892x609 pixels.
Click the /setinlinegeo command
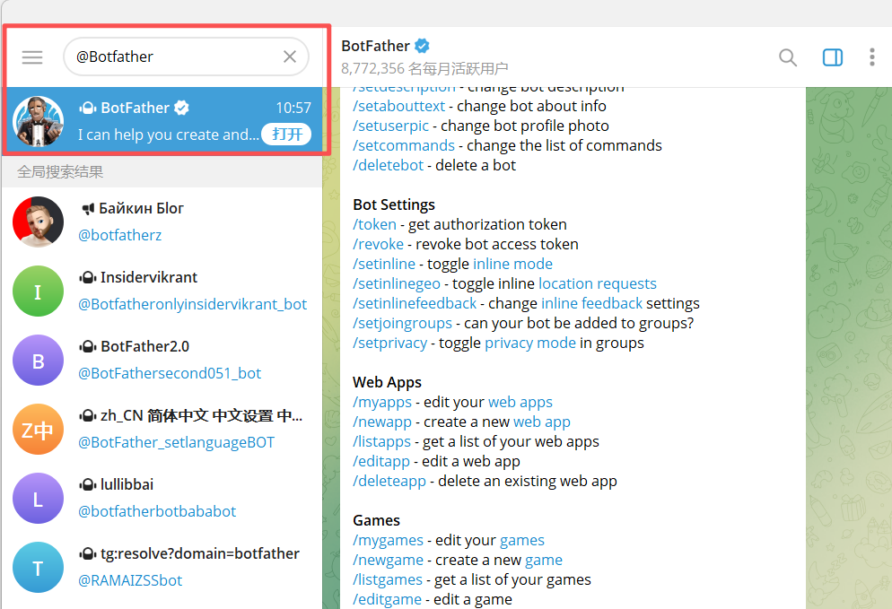pyautogui.click(x=397, y=283)
